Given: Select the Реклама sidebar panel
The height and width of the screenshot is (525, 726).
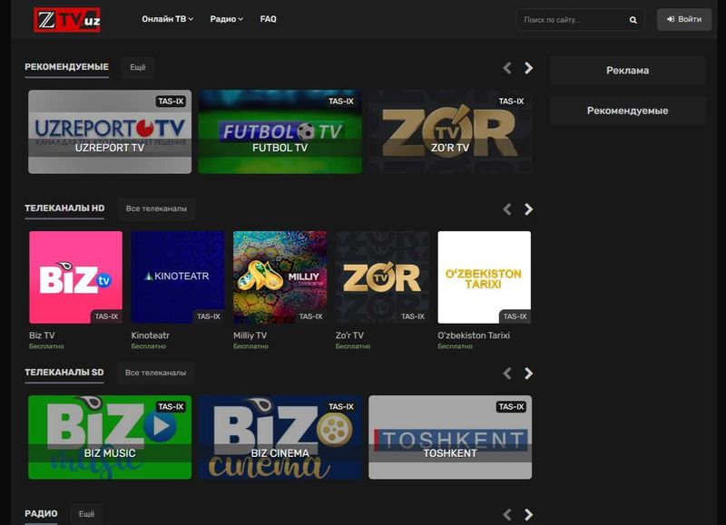Looking at the screenshot, I should tap(628, 71).
